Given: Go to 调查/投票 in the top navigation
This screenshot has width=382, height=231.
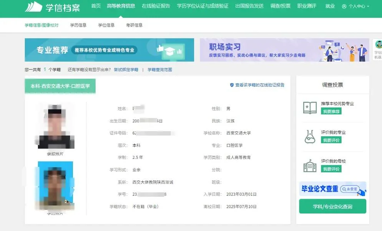Looking at the screenshot, I should 281,6.
